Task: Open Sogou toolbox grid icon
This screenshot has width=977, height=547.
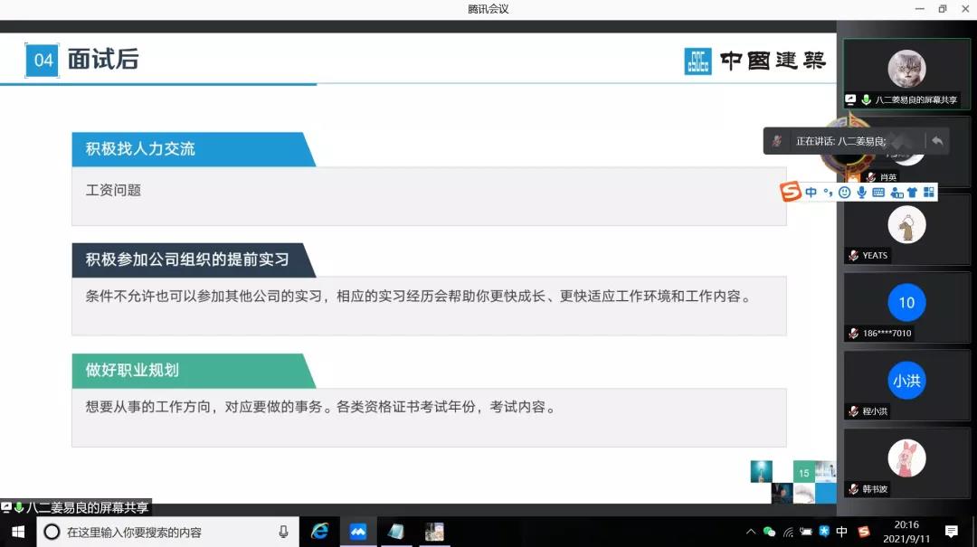Action: (928, 192)
